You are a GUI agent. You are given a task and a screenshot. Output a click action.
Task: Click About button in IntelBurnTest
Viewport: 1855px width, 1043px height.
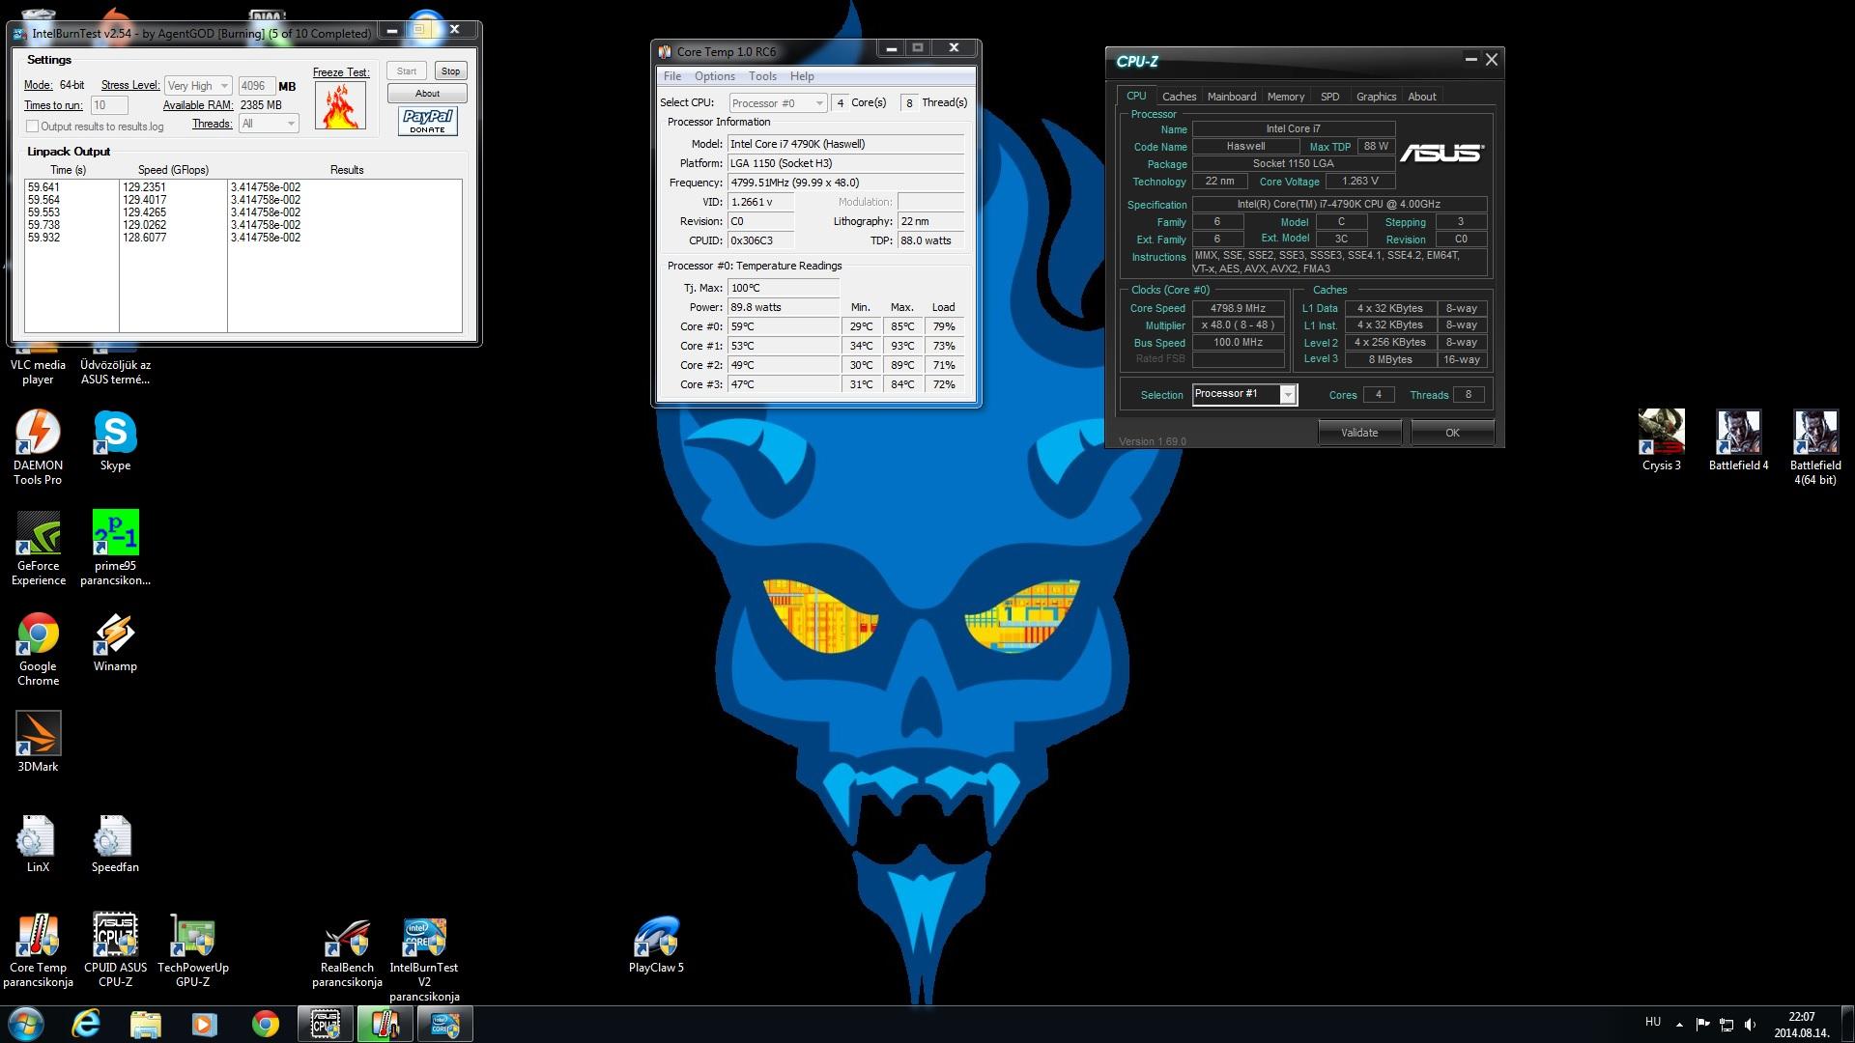tap(427, 94)
